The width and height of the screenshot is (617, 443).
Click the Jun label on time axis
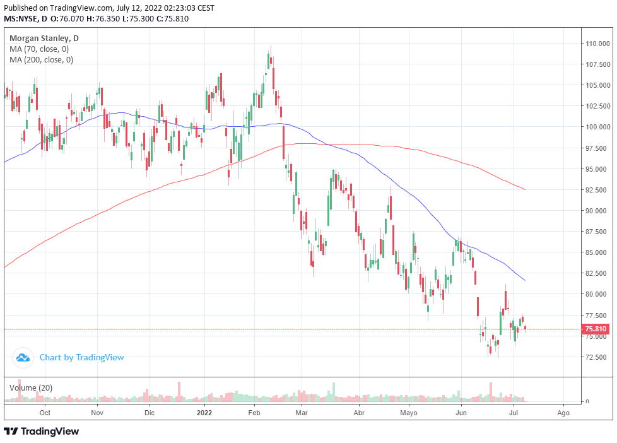click(x=461, y=413)
